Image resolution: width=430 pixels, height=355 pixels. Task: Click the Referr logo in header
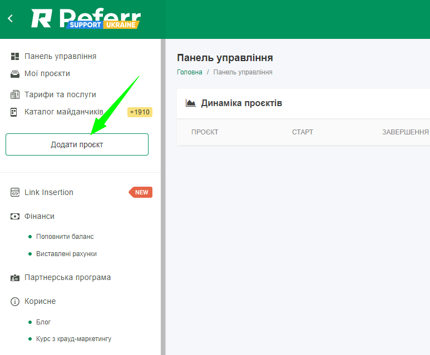[86, 19]
